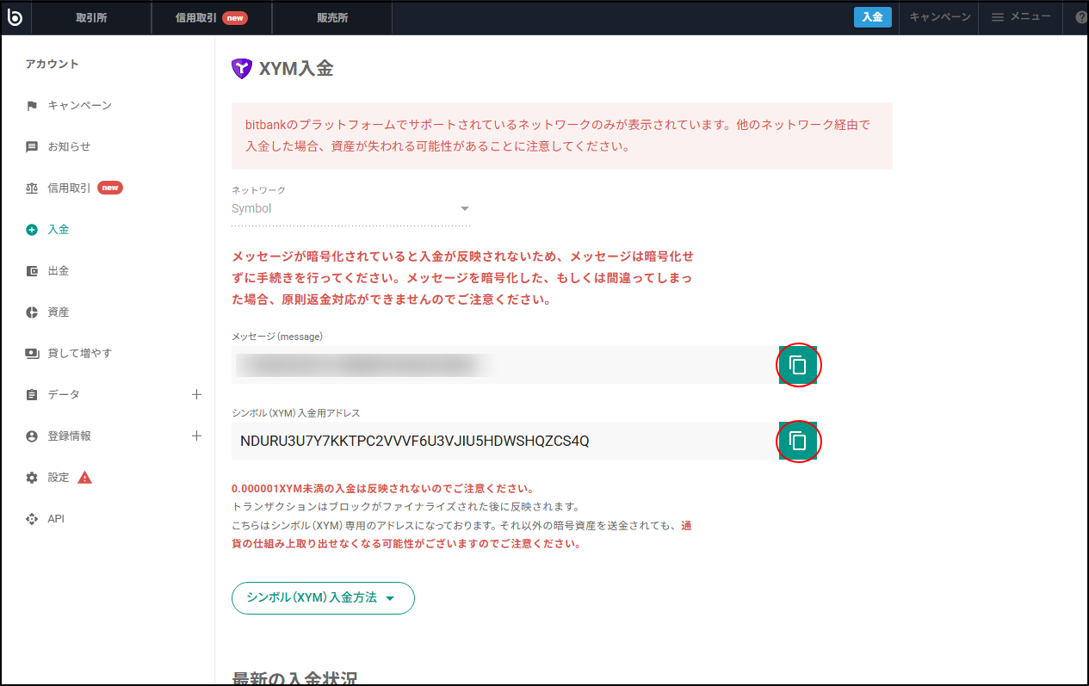Click the warning triangle next to 設定
The width and height of the screenshot is (1089, 686).
tap(86, 477)
